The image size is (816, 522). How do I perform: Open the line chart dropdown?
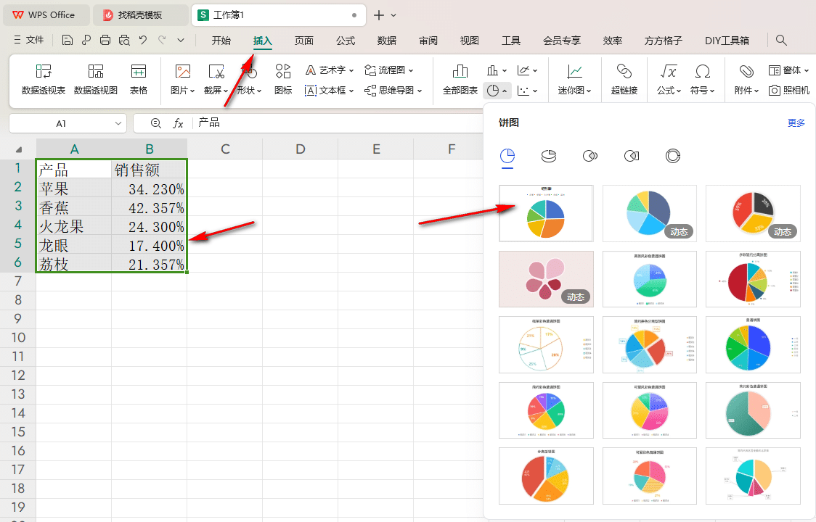click(527, 70)
